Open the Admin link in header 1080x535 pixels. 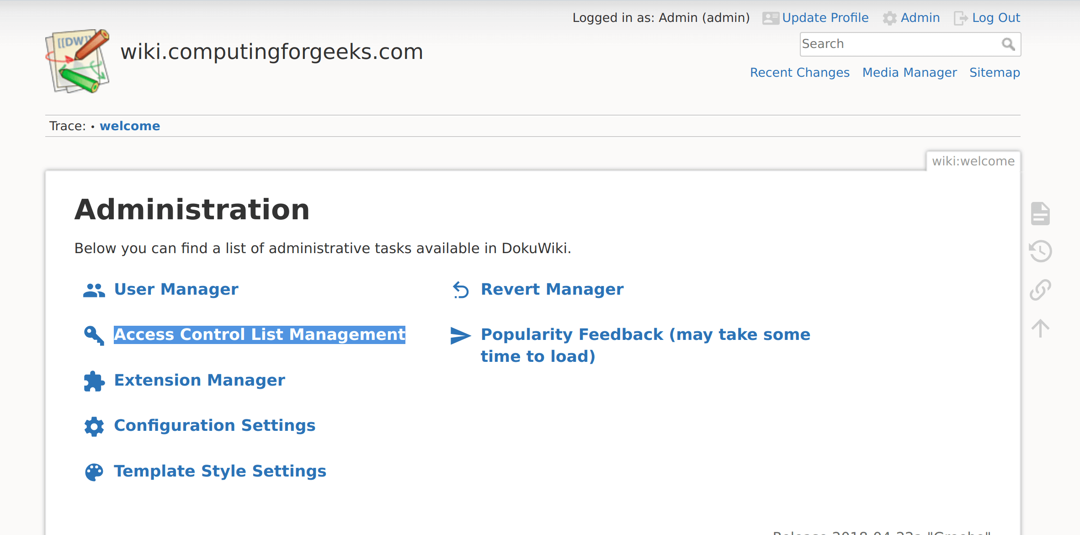point(920,18)
